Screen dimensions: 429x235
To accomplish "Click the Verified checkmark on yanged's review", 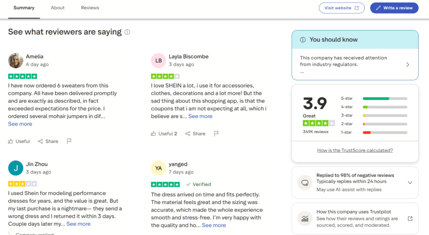I will coord(188,184).
